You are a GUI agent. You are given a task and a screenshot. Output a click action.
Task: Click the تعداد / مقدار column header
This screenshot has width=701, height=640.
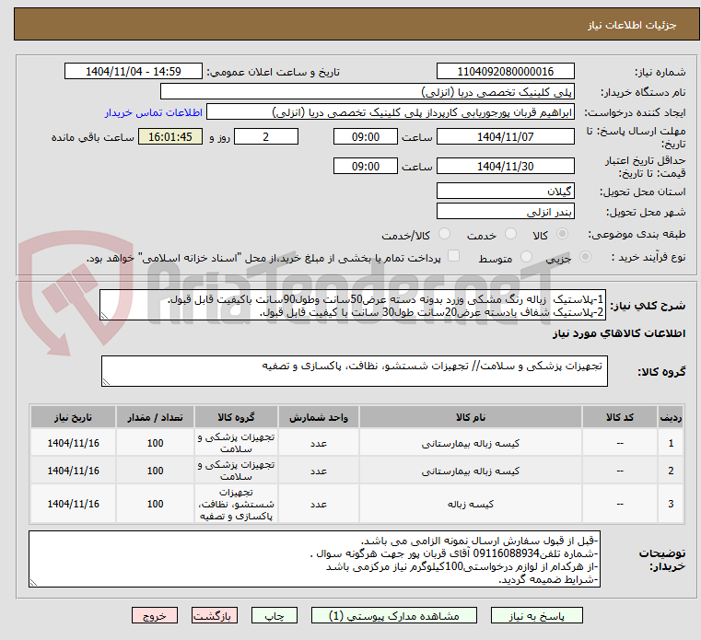point(155,417)
